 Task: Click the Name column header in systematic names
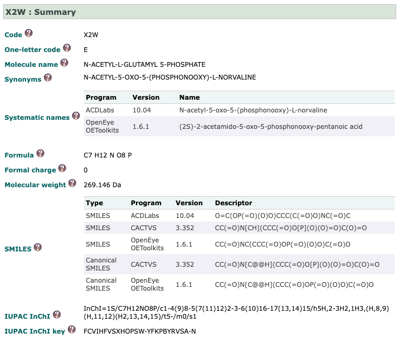coord(190,98)
